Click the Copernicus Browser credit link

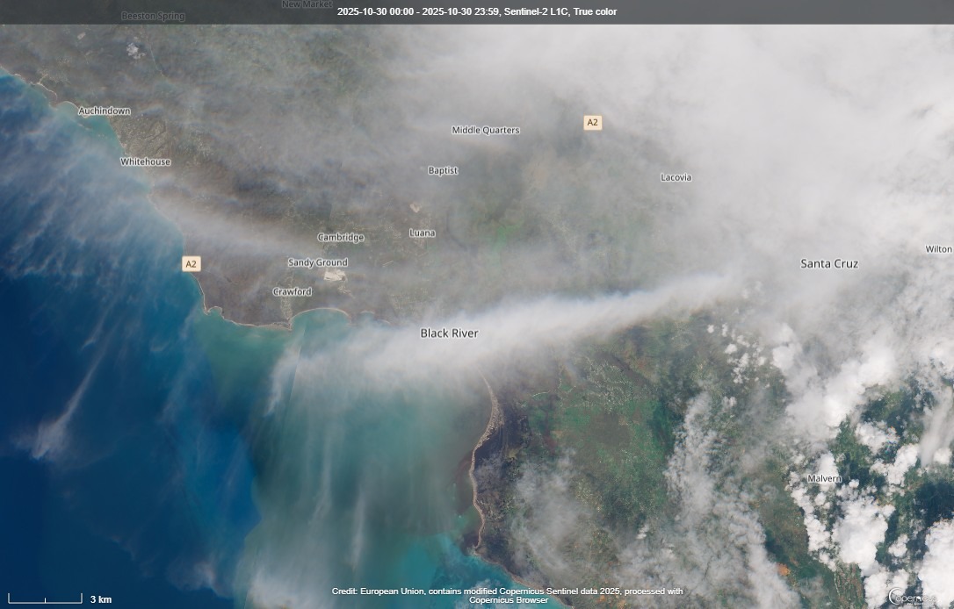[x=508, y=598]
